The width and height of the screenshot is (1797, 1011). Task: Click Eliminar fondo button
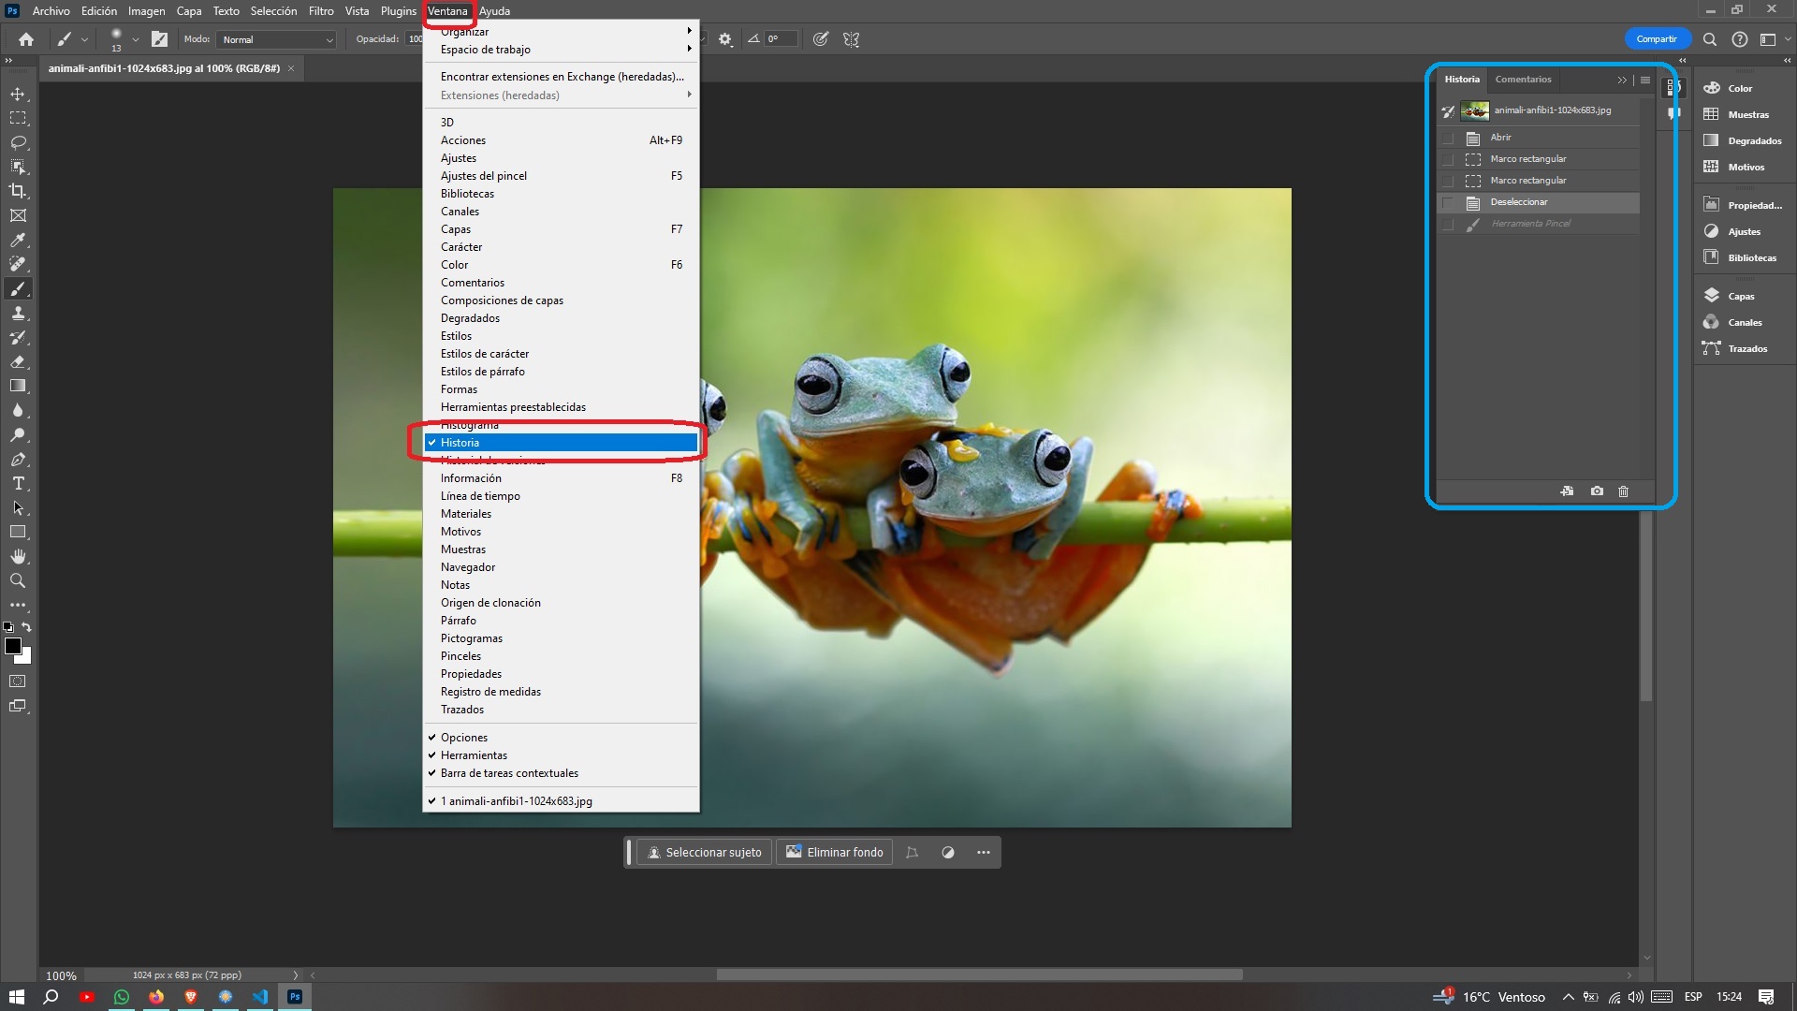(835, 853)
